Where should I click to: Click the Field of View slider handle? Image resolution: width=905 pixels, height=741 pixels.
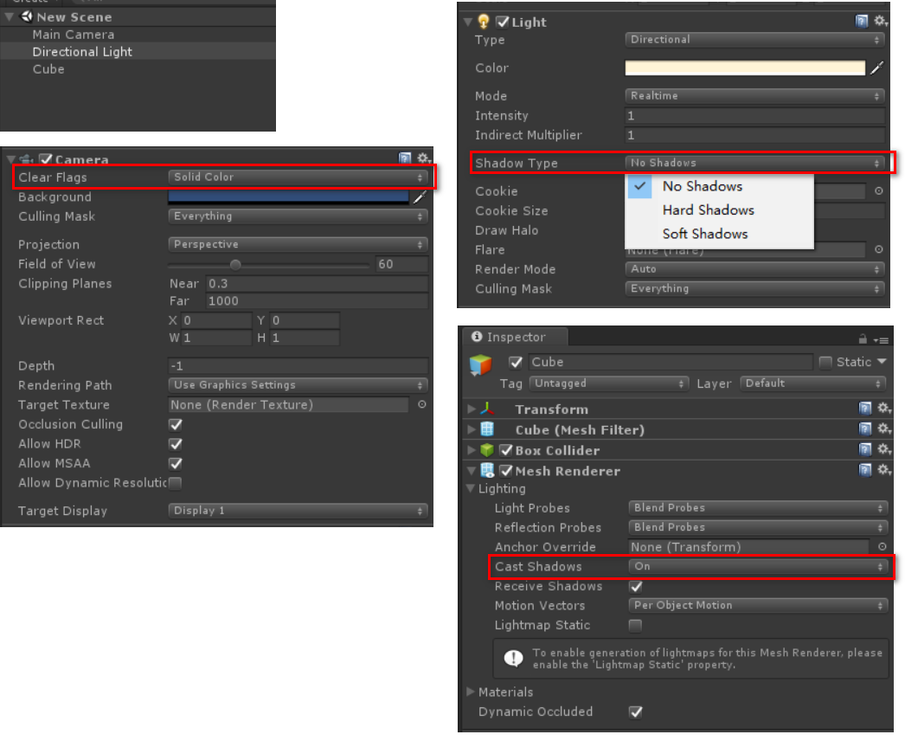pos(235,265)
